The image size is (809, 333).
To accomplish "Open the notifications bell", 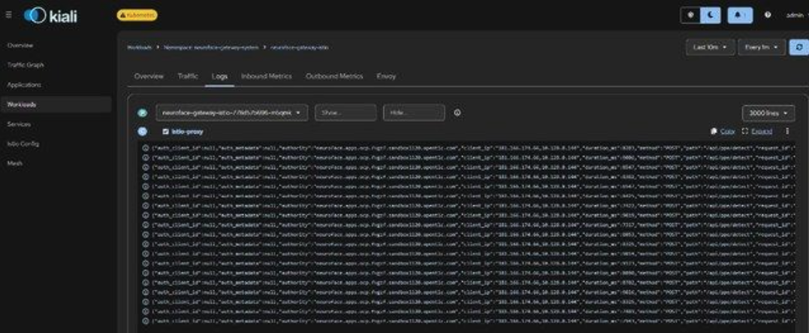I will pos(740,16).
